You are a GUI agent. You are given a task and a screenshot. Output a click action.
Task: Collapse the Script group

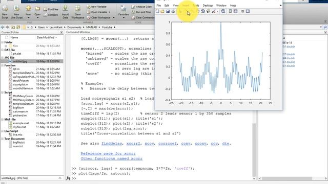2,92
